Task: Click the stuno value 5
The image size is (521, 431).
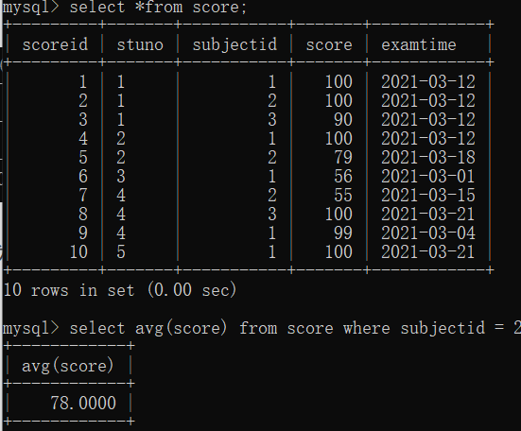Action: click(x=121, y=252)
